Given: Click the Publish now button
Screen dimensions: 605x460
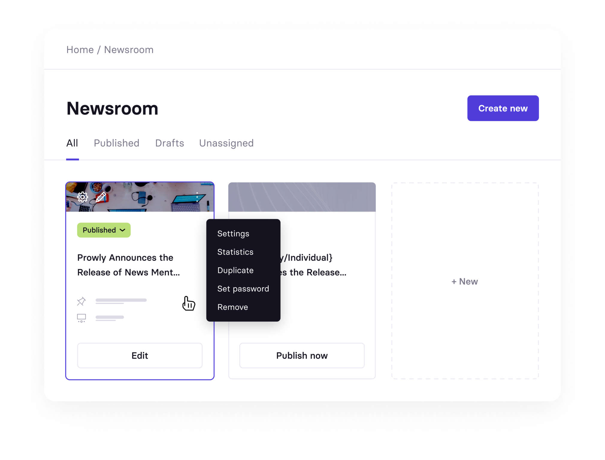Looking at the screenshot, I should point(302,355).
